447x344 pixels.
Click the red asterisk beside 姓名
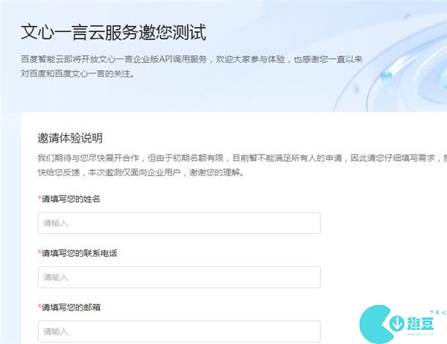39,199
